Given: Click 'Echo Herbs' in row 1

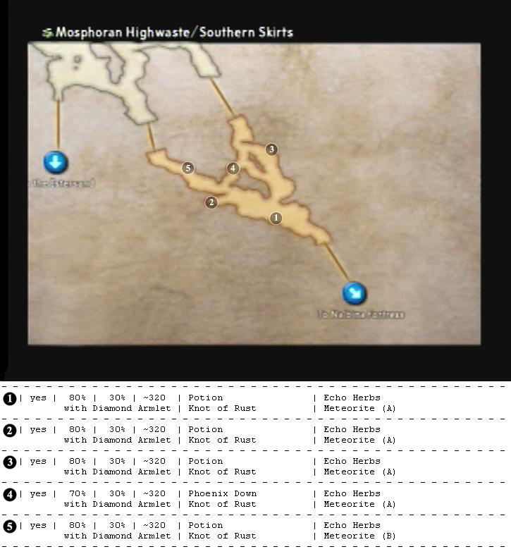Looking at the screenshot, I should click(352, 398).
